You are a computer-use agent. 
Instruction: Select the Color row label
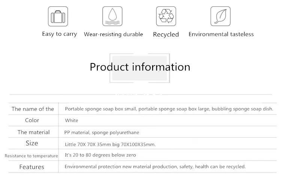coord(32,120)
